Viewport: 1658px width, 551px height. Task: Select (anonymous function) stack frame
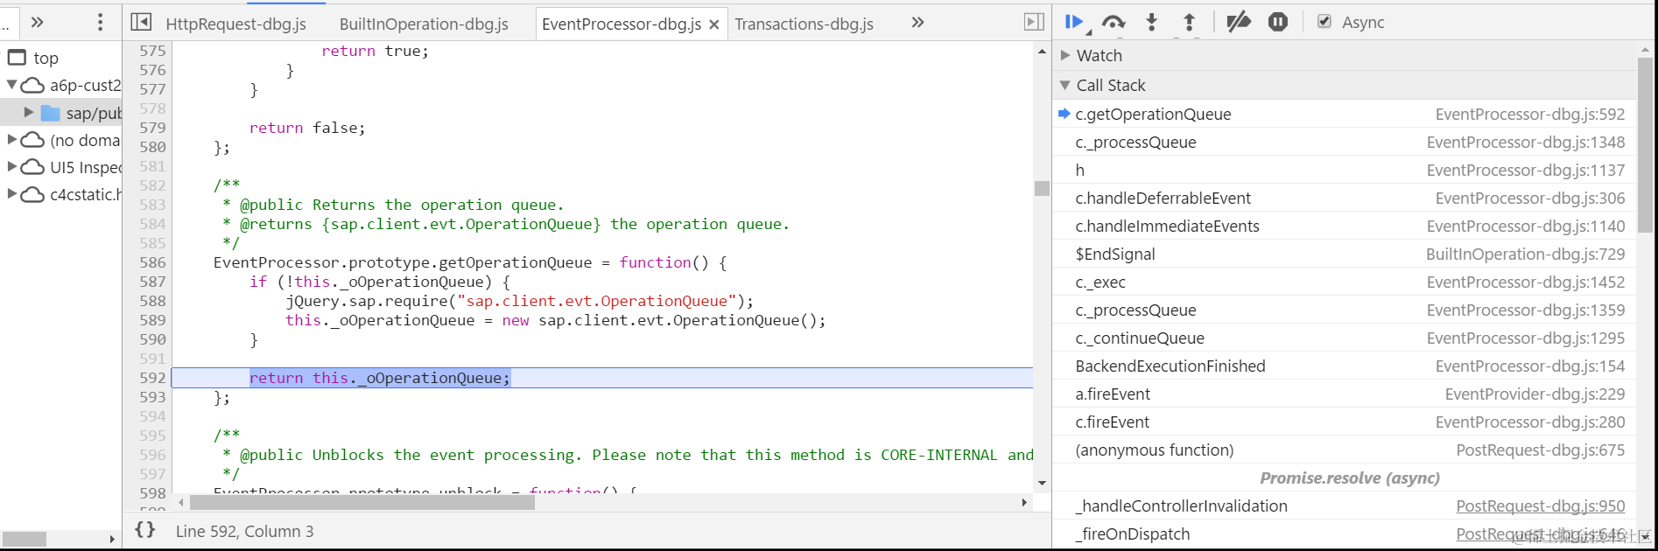tap(1344, 450)
